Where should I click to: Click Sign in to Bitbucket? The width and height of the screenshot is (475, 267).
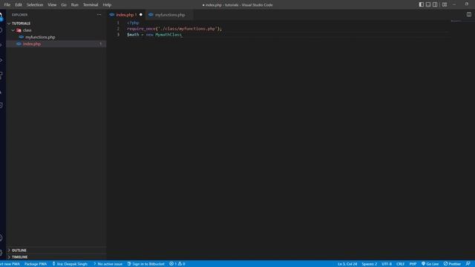[x=145, y=264]
